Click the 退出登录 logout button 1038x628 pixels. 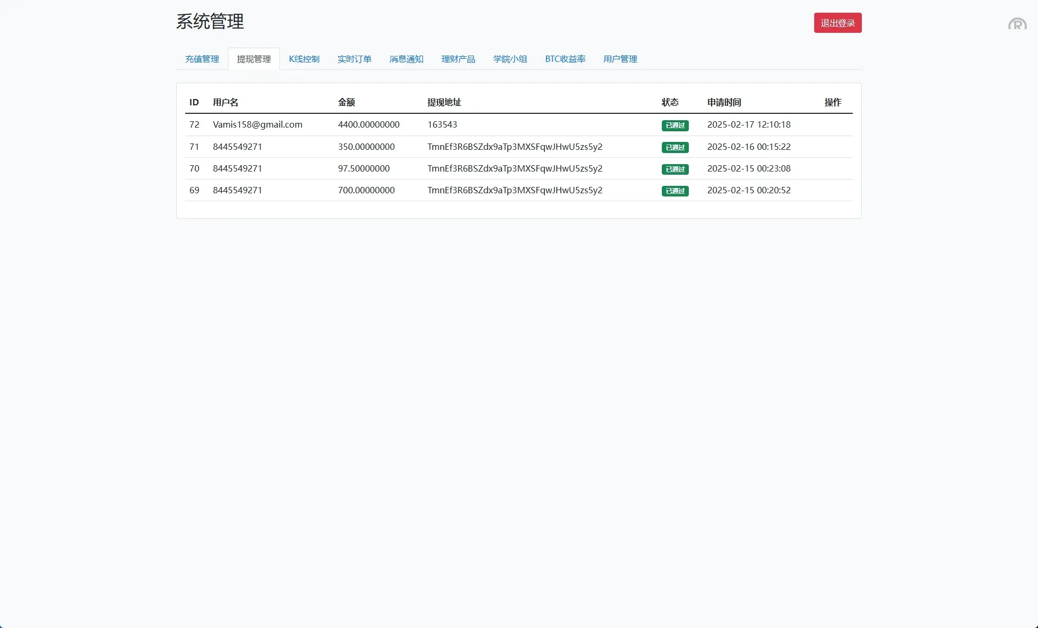tap(837, 23)
